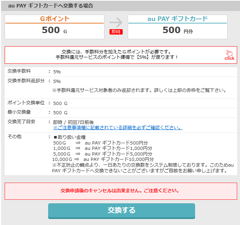Click the 交換完了目安 label
The image size is (240, 225).
point(21,122)
